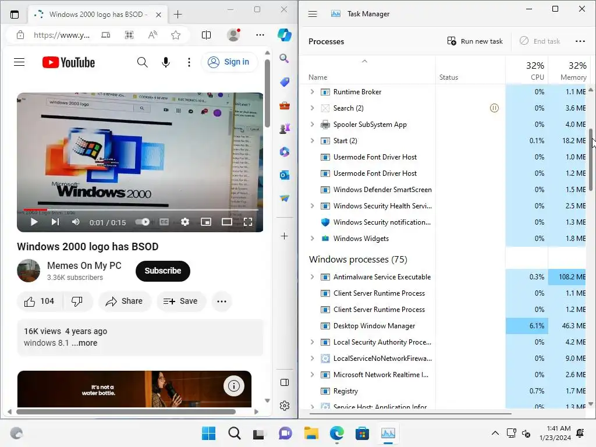596x447 pixels.
Task: Expand Microsoft Network Realtime Inspection row
Action: (313, 374)
